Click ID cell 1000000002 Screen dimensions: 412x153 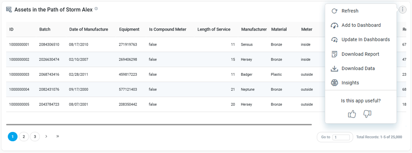coord(19,60)
